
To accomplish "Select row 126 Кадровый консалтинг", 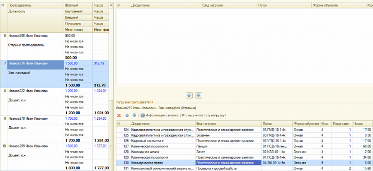I will [x=244, y=141].
